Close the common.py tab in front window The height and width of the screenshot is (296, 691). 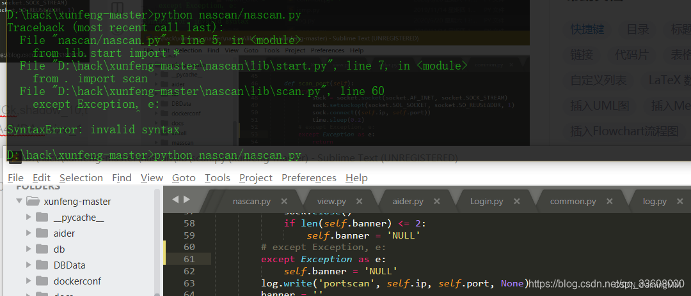pyautogui.click(x=610, y=201)
